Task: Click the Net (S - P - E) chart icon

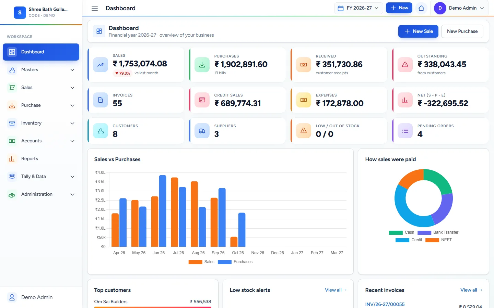Action: (405, 100)
